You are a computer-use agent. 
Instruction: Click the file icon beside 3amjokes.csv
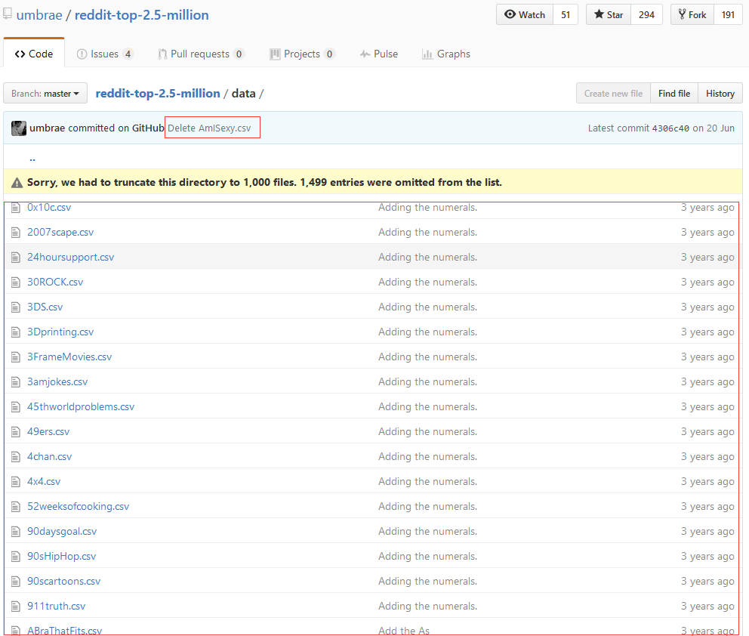pyautogui.click(x=16, y=381)
